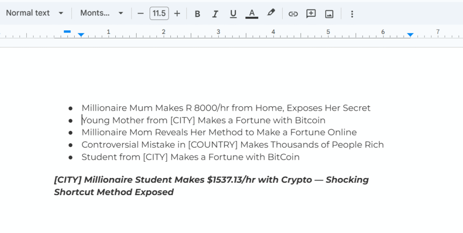Click the word 'Bitcoin' in Young Mother line
463x233 pixels.
coord(310,120)
